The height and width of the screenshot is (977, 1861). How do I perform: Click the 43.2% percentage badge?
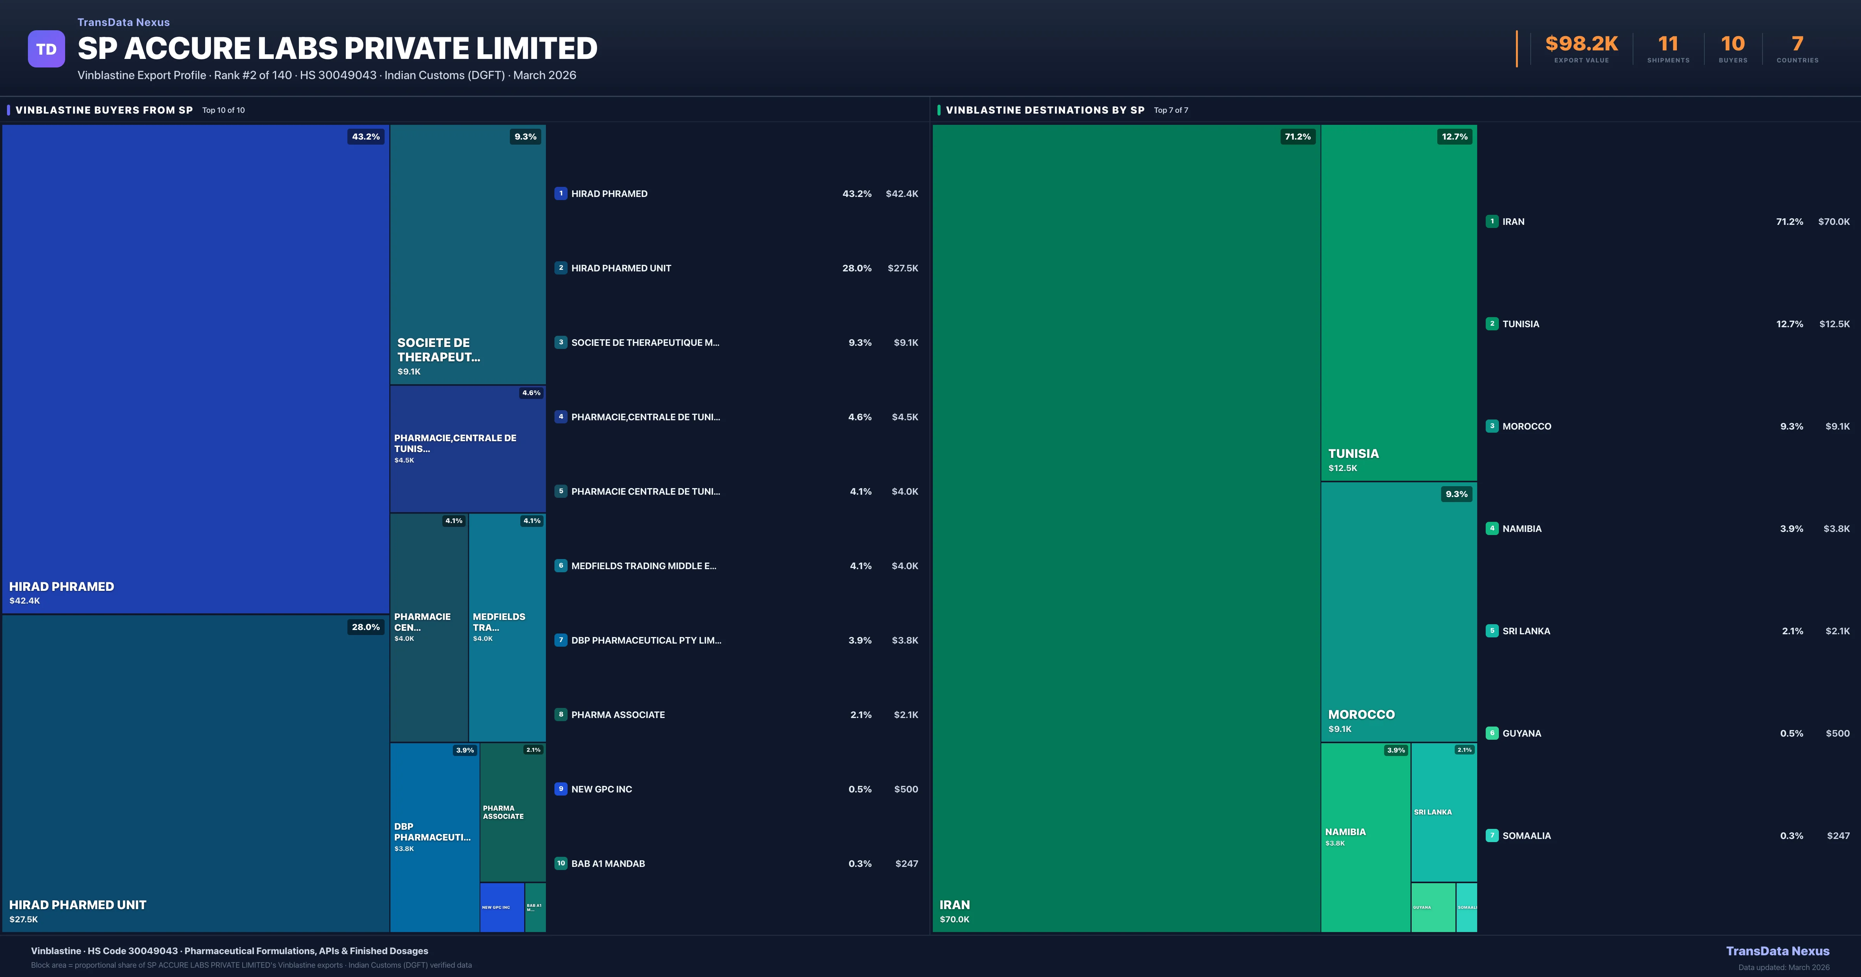[x=366, y=136]
